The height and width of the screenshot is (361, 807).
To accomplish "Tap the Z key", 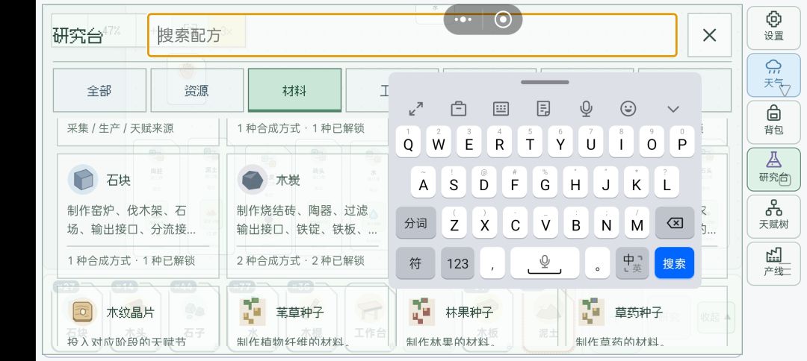I will click(x=454, y=223).
